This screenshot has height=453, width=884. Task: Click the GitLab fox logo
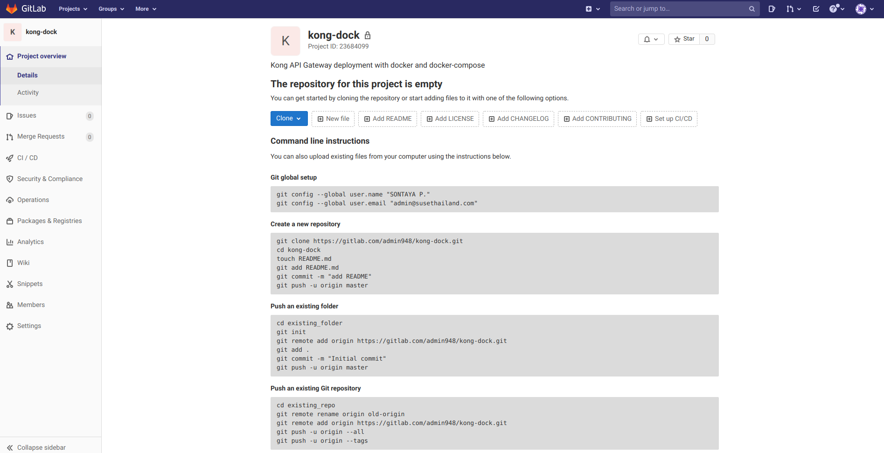pos(12,8)
